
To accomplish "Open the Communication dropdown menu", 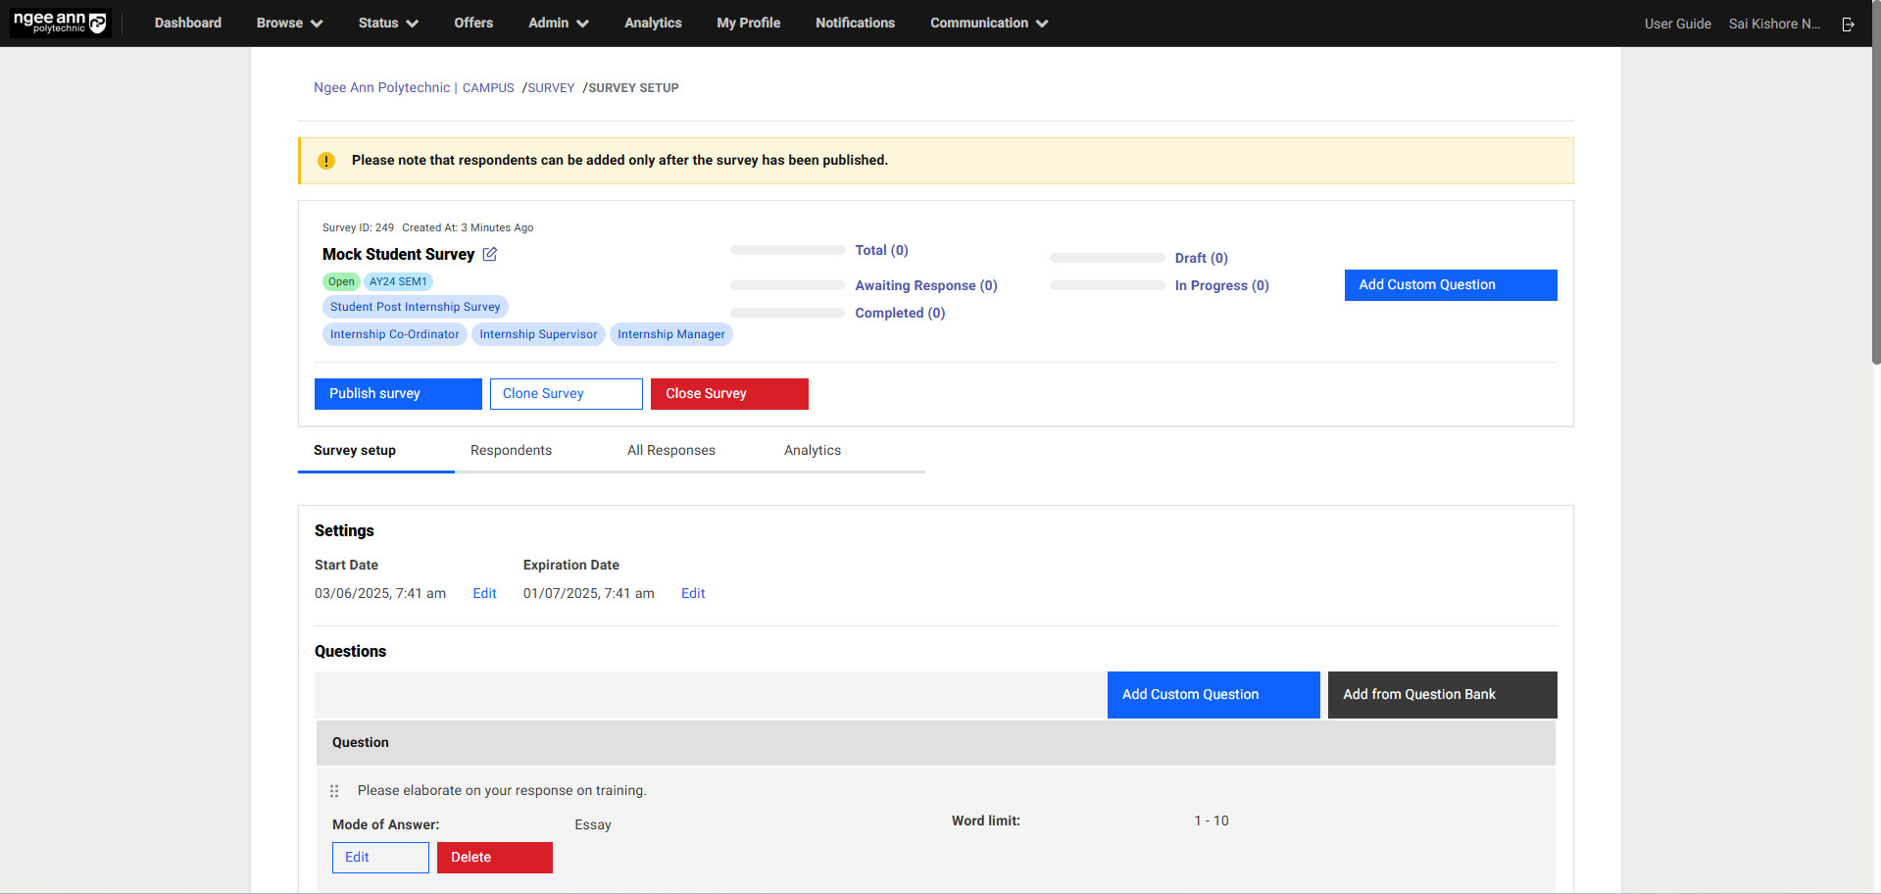I will 988,23.
